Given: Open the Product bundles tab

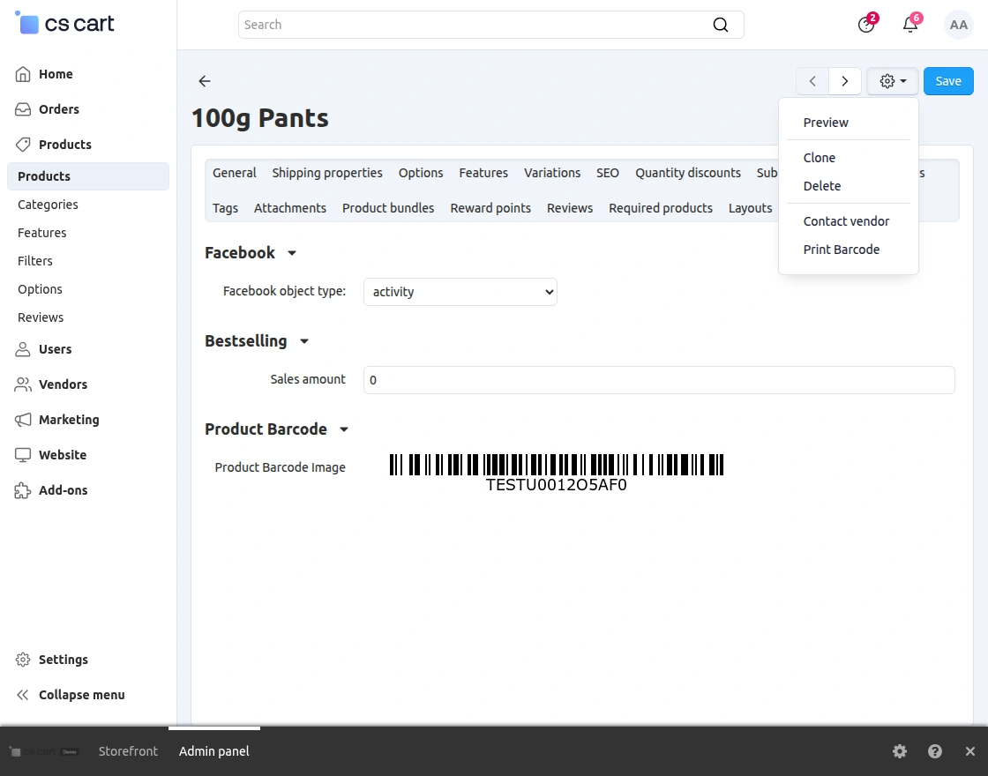Looking at the screenshot, I should point(388,208).
